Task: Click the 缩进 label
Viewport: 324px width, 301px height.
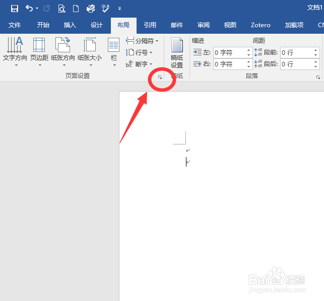Action: (x=198, y=40)
